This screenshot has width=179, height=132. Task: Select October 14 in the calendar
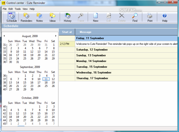click(x=32, y=113)
